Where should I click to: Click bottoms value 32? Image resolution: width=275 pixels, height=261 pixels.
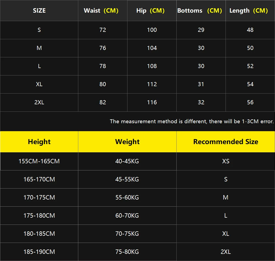(201, 102)
